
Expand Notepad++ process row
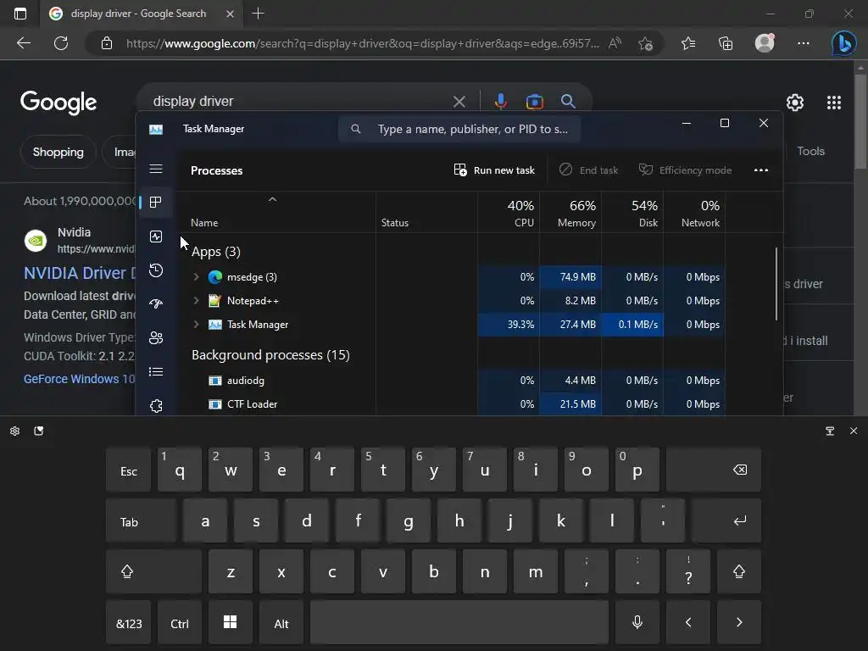tap(196, 301)
